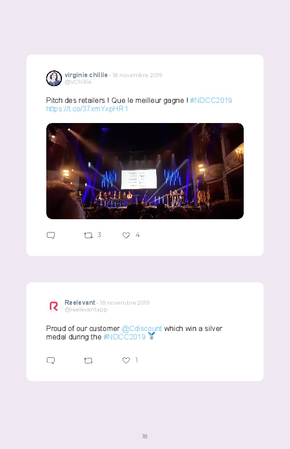Open #NDCC2019 hashtag in Reelevant tweet
290x449 pixels.
[x=124, y=337]
